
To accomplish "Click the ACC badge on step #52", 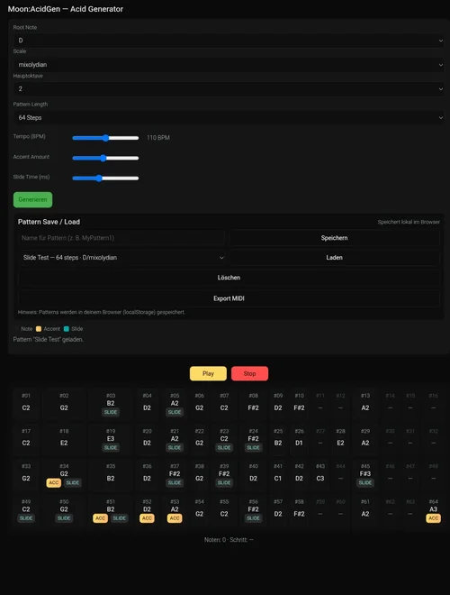I will coord(147,518).
